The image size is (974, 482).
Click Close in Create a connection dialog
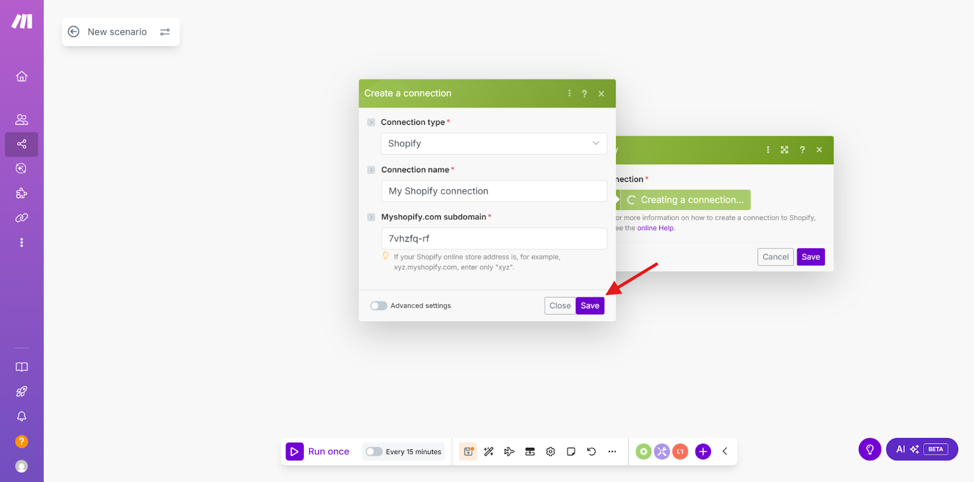[560, 306]
